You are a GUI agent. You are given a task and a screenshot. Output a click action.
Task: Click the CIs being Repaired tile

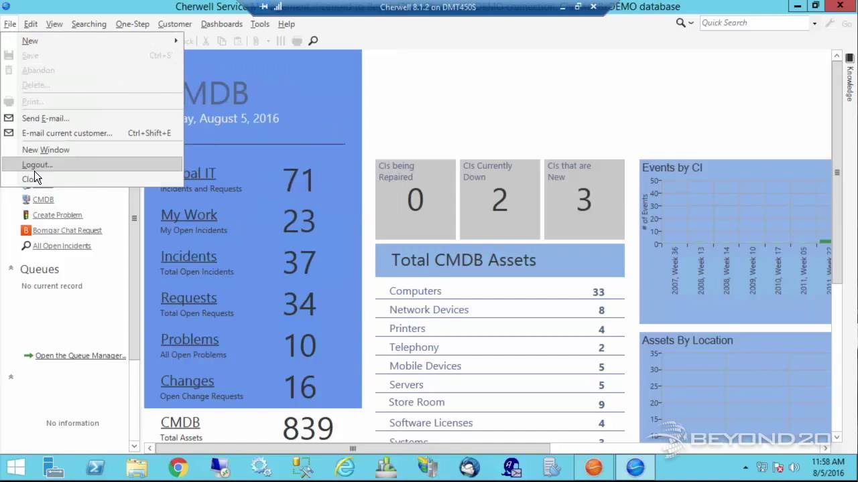pyautogui.click(x=415, y=199)
